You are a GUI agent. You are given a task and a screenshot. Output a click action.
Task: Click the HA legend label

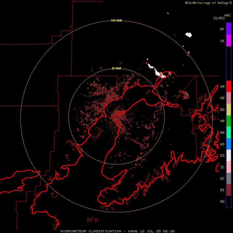[x=222, y=86]
